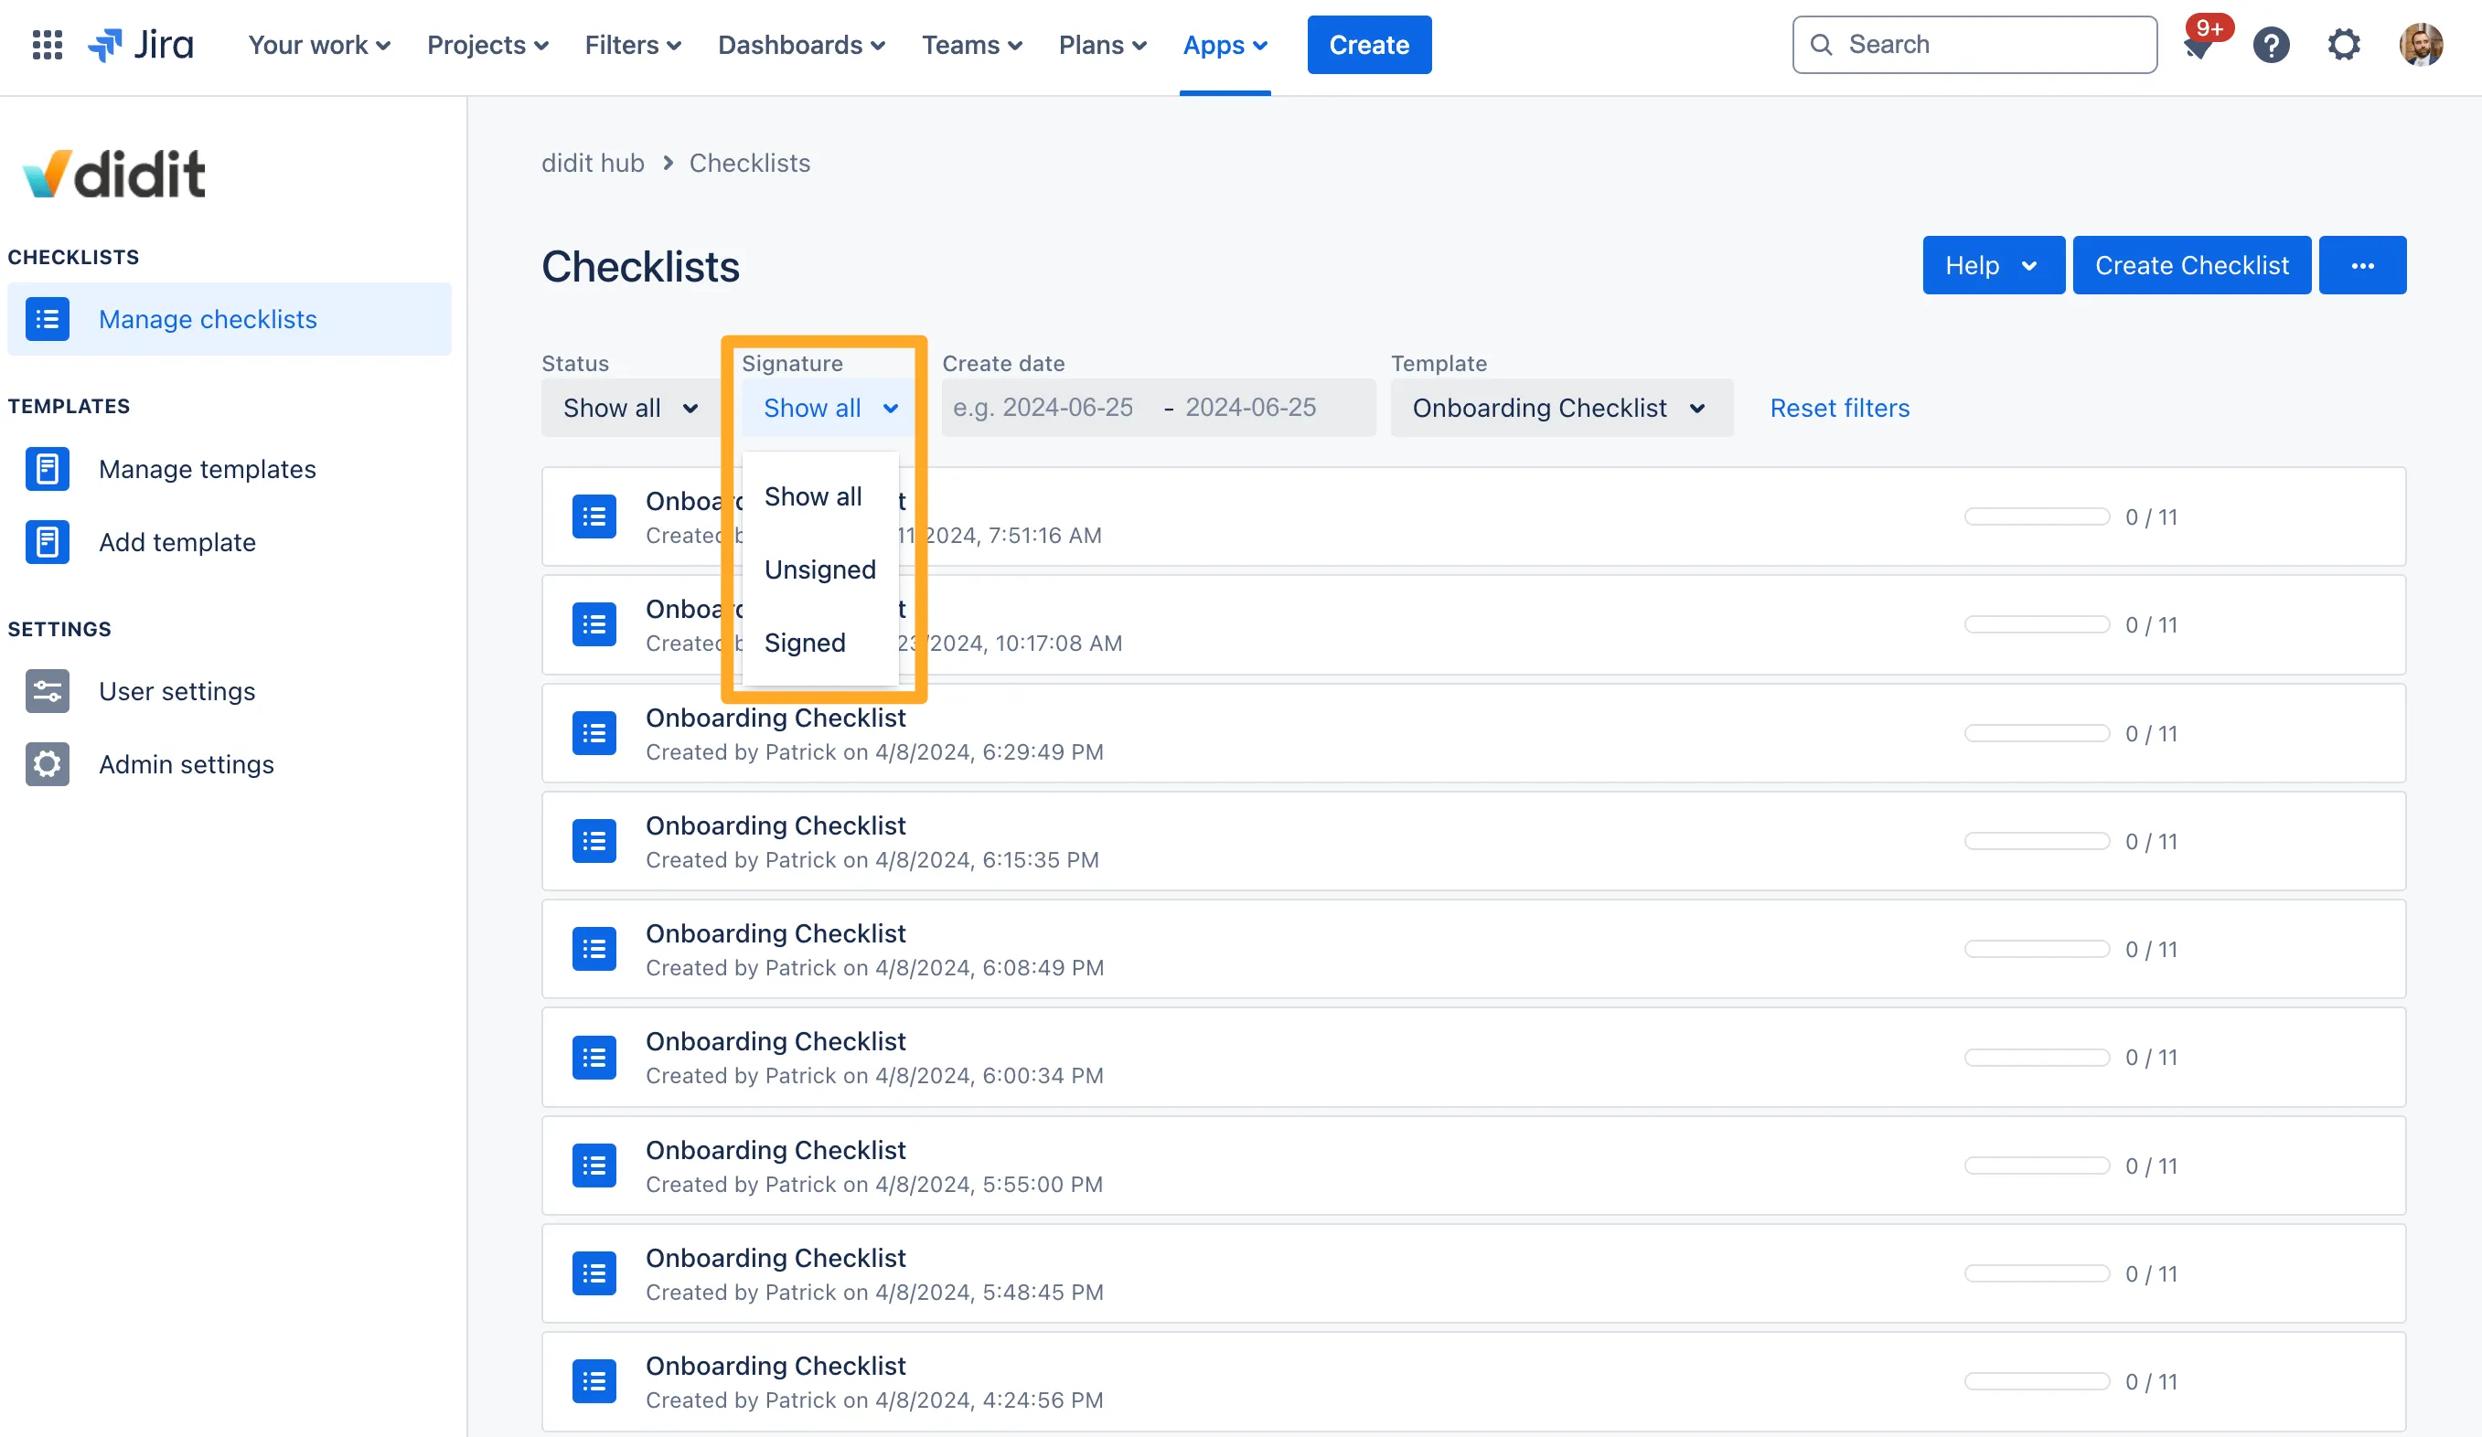Image resolution: width=2482 pixels, height=1437 pixels.
Task: Click progress bar of 6:29:49 PM checklist
Action: (x=2037, y=733)
